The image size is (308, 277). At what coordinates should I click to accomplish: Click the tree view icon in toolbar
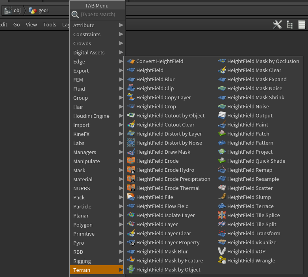point(290,25)
